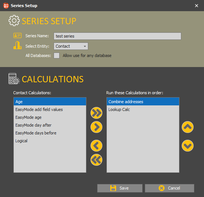
Task: Save the series setup
Action: coord(120,188)
